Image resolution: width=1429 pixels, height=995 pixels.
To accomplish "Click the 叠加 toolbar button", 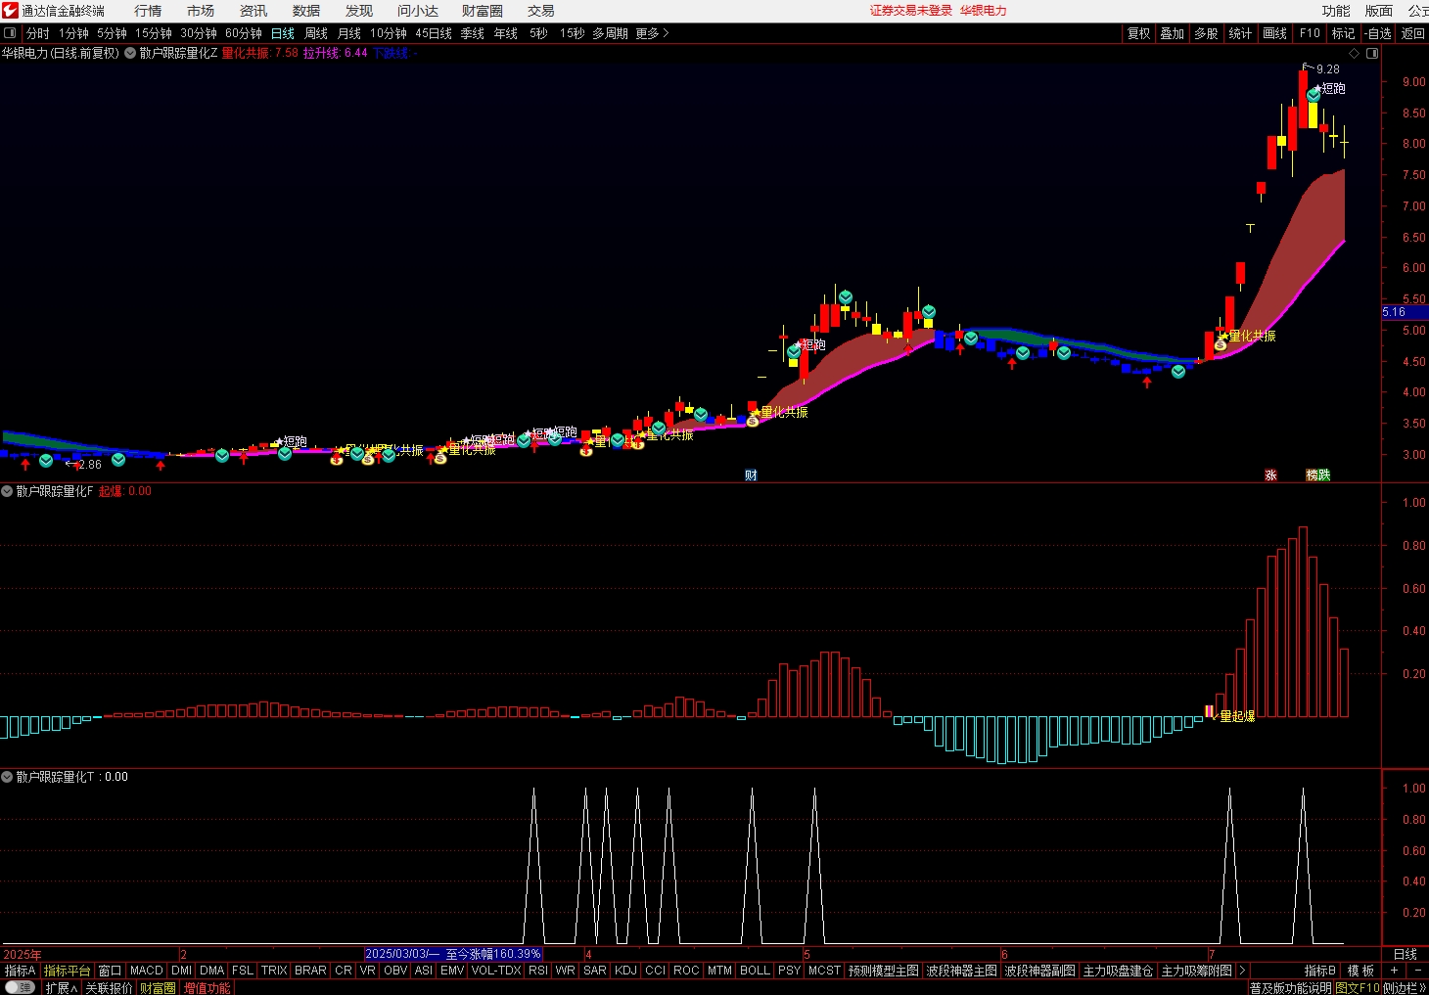I will (x=1173, y=33).
